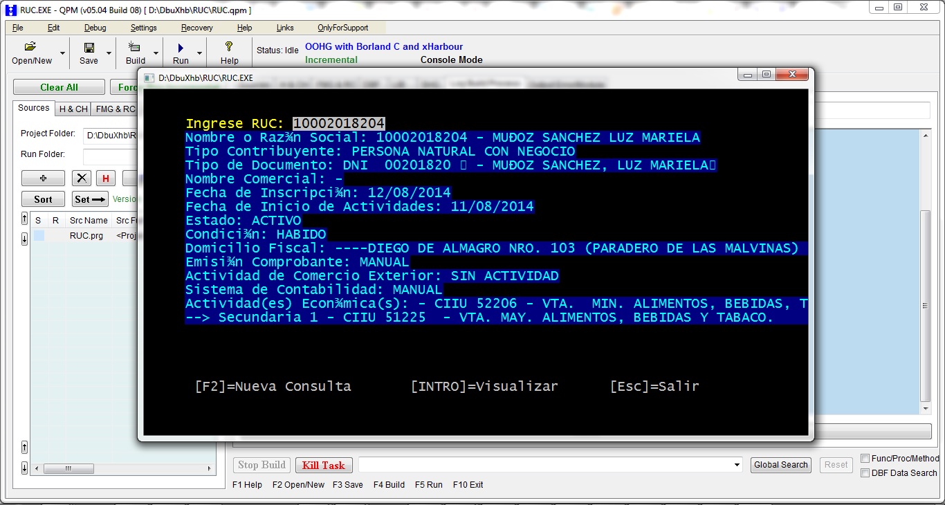The width and height of the screenshot is (945, 505).
Task: Click the red Kill Task button
Action: [x=324, y=465]
